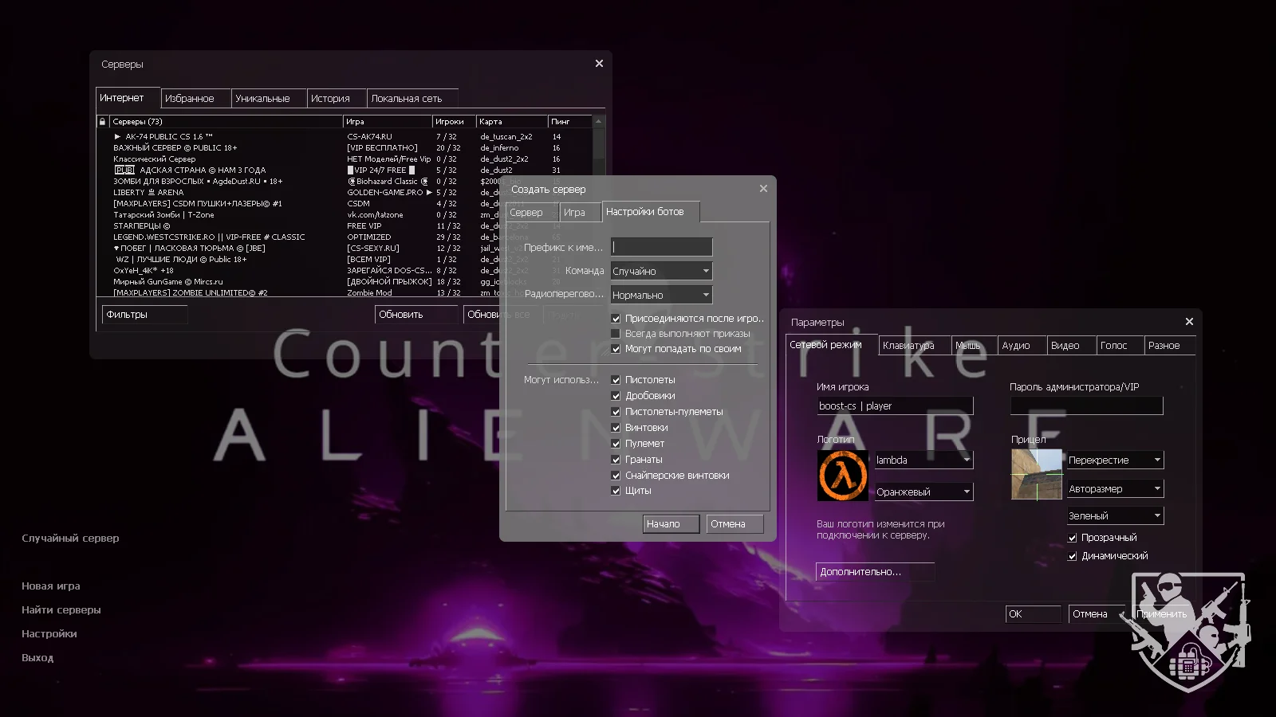The height and width of the screenshot is (717, 1276).
Task: Click the crosshair preview thumbnail
Action: coord(1037,475)
